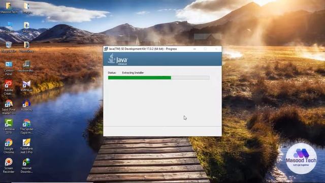This screenshot has height=183, width=325.
Task: Click the Java SE Development Kit title text
Action: [143, 49]
